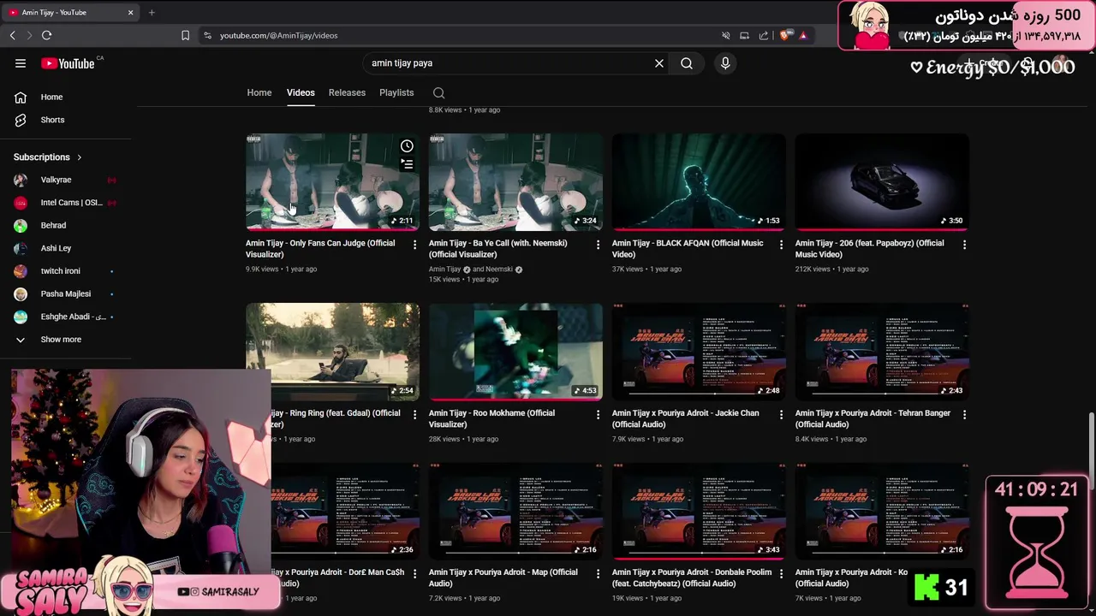The width and height of the screenshot is (1096, 616).
Task: Go back in browser history
Action: click(x=12, y=35)
